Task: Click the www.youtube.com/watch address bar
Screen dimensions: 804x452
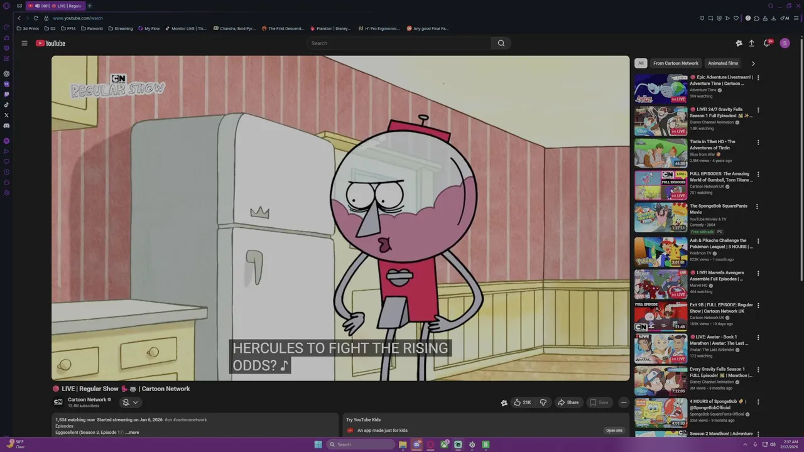Action: [78, 18]
